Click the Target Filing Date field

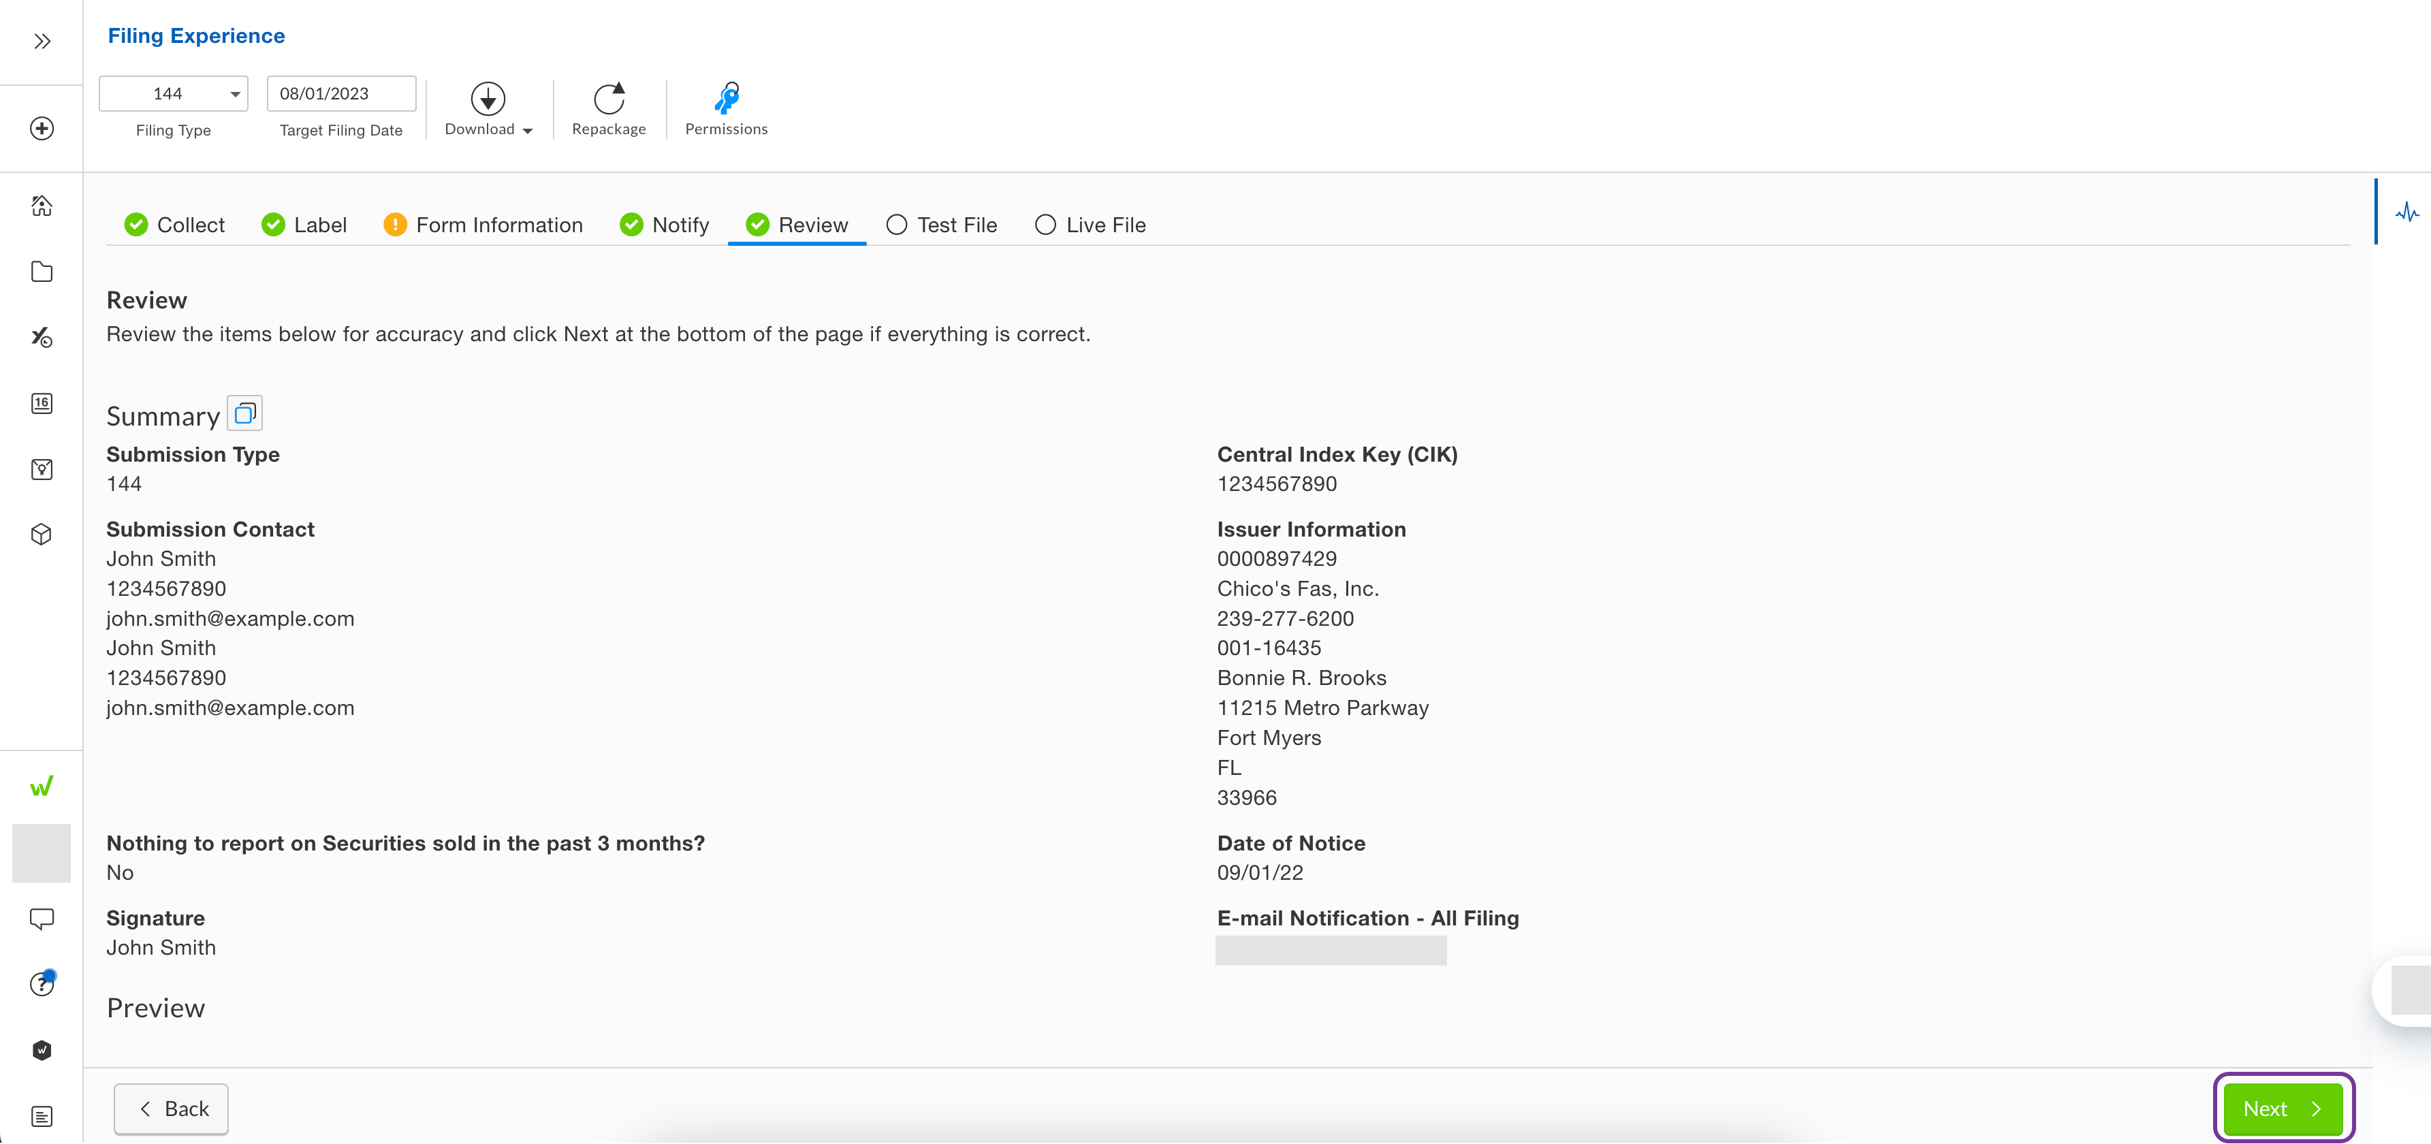coord(340,93)
